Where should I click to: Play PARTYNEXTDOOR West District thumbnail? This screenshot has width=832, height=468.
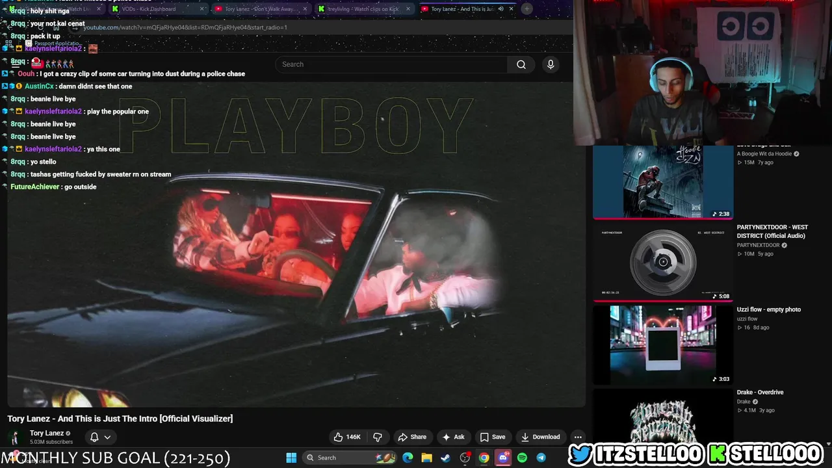click(663, 262)
